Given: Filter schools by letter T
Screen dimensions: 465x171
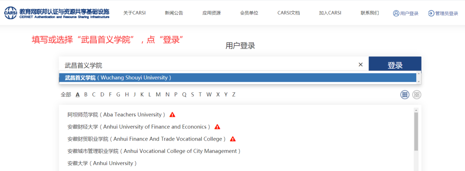Looking at the screenshot, I should click(200, 95).
